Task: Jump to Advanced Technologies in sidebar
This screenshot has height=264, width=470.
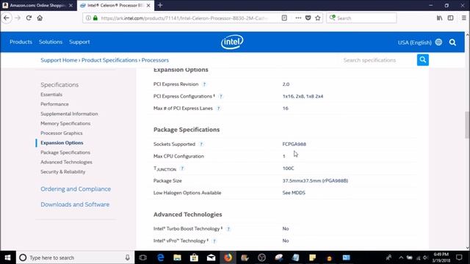Action: pos(66,162)
